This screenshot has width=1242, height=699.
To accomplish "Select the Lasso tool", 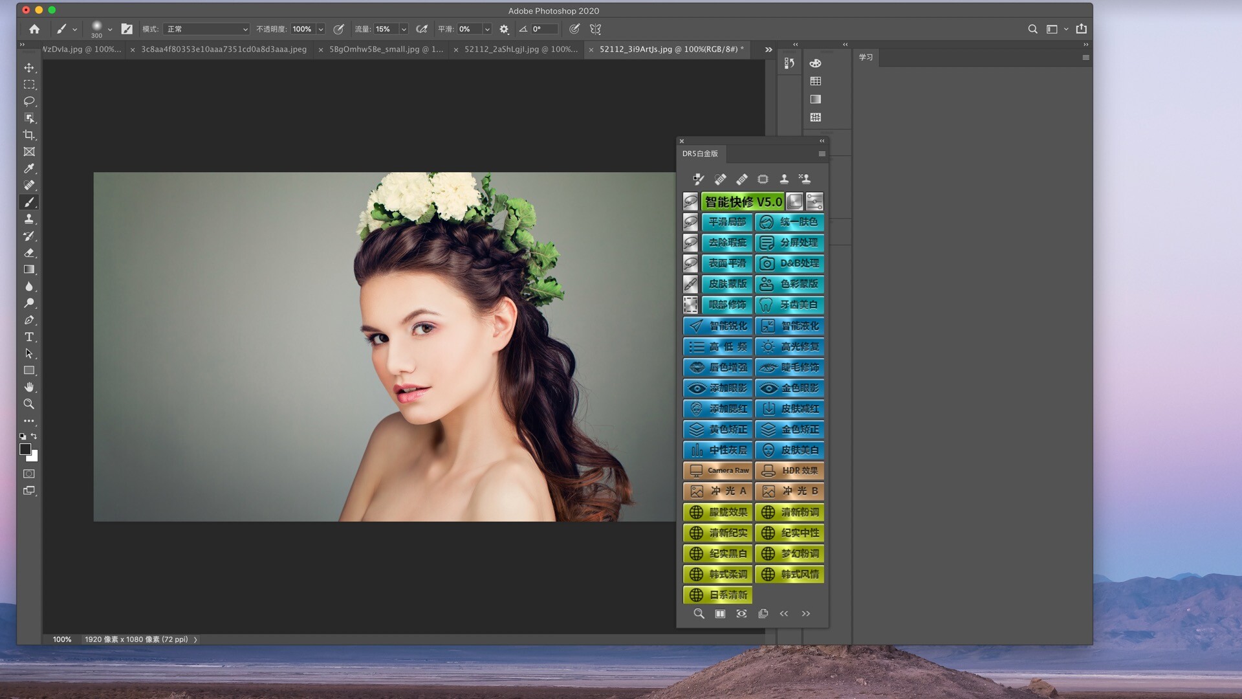I will click(29, 102).
